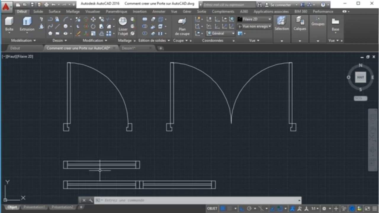
Task: Open the 1:1 annotation scale dropdown
Action: 315,209
